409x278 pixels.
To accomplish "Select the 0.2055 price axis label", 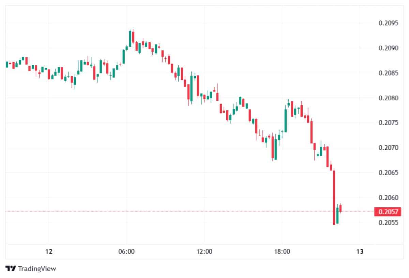I will 388,223.
